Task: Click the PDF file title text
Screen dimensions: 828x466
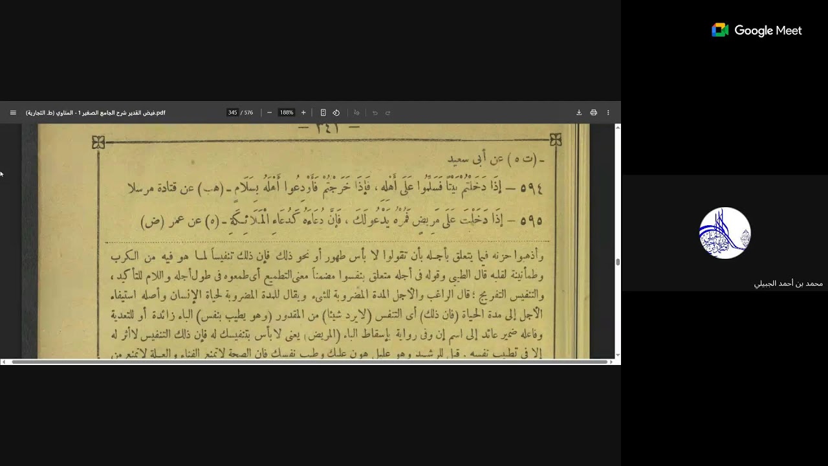Action: coord(96,113)
